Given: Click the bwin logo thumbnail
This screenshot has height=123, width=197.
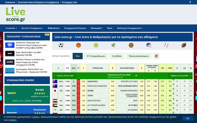Looking at the screenshot, I should tap(10, 54).
